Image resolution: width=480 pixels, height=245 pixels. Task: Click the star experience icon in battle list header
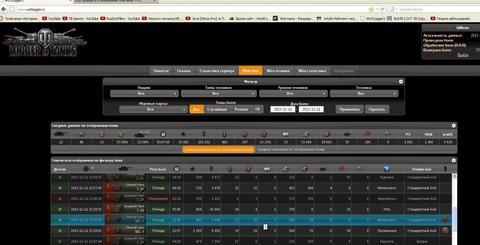pos(192,169)
